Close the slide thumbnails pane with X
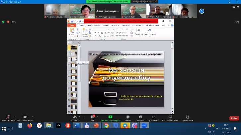Screen dimensions: 241x135 [79, 43]
